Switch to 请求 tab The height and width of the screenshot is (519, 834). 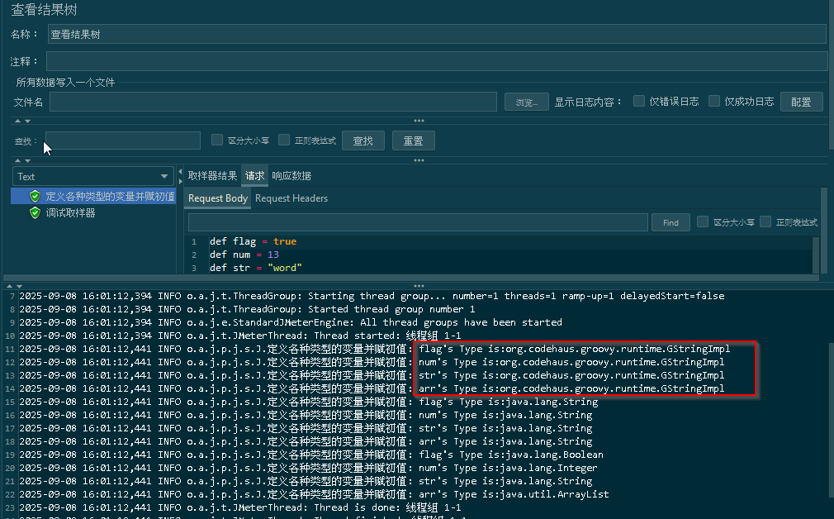pyautogui.click(x=255, y=176)
